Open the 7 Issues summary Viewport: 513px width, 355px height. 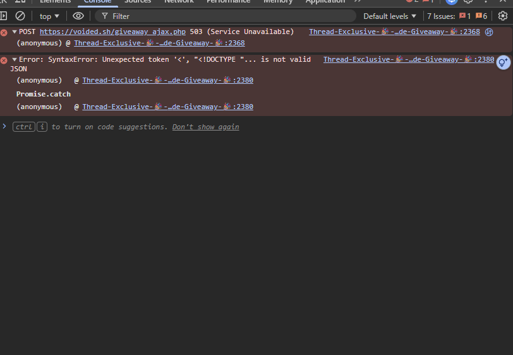tap(457, 16)
